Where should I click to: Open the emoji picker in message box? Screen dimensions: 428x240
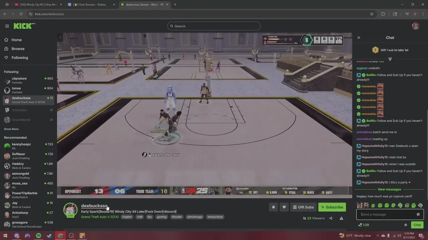(x=418, y=214)
